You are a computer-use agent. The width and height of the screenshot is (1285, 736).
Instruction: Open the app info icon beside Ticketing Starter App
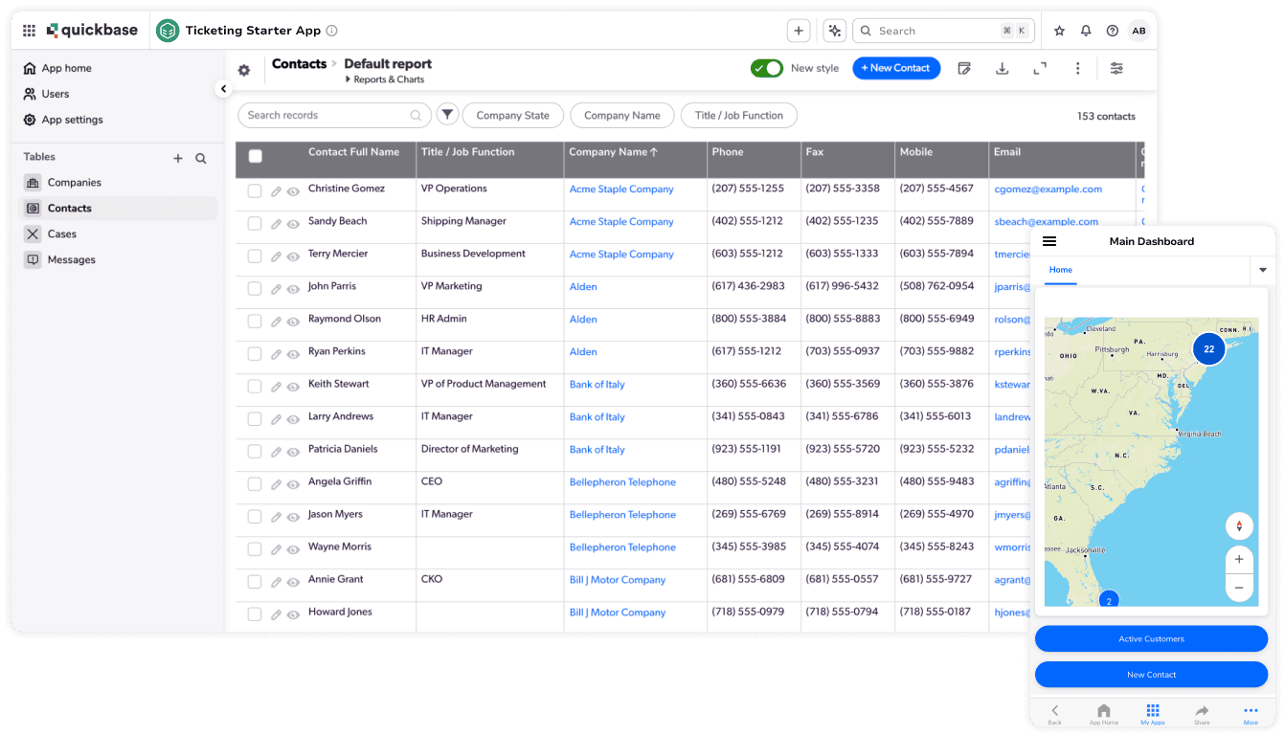point(331,31)
